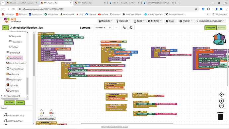Select the WakeLock component

(13, 74)
